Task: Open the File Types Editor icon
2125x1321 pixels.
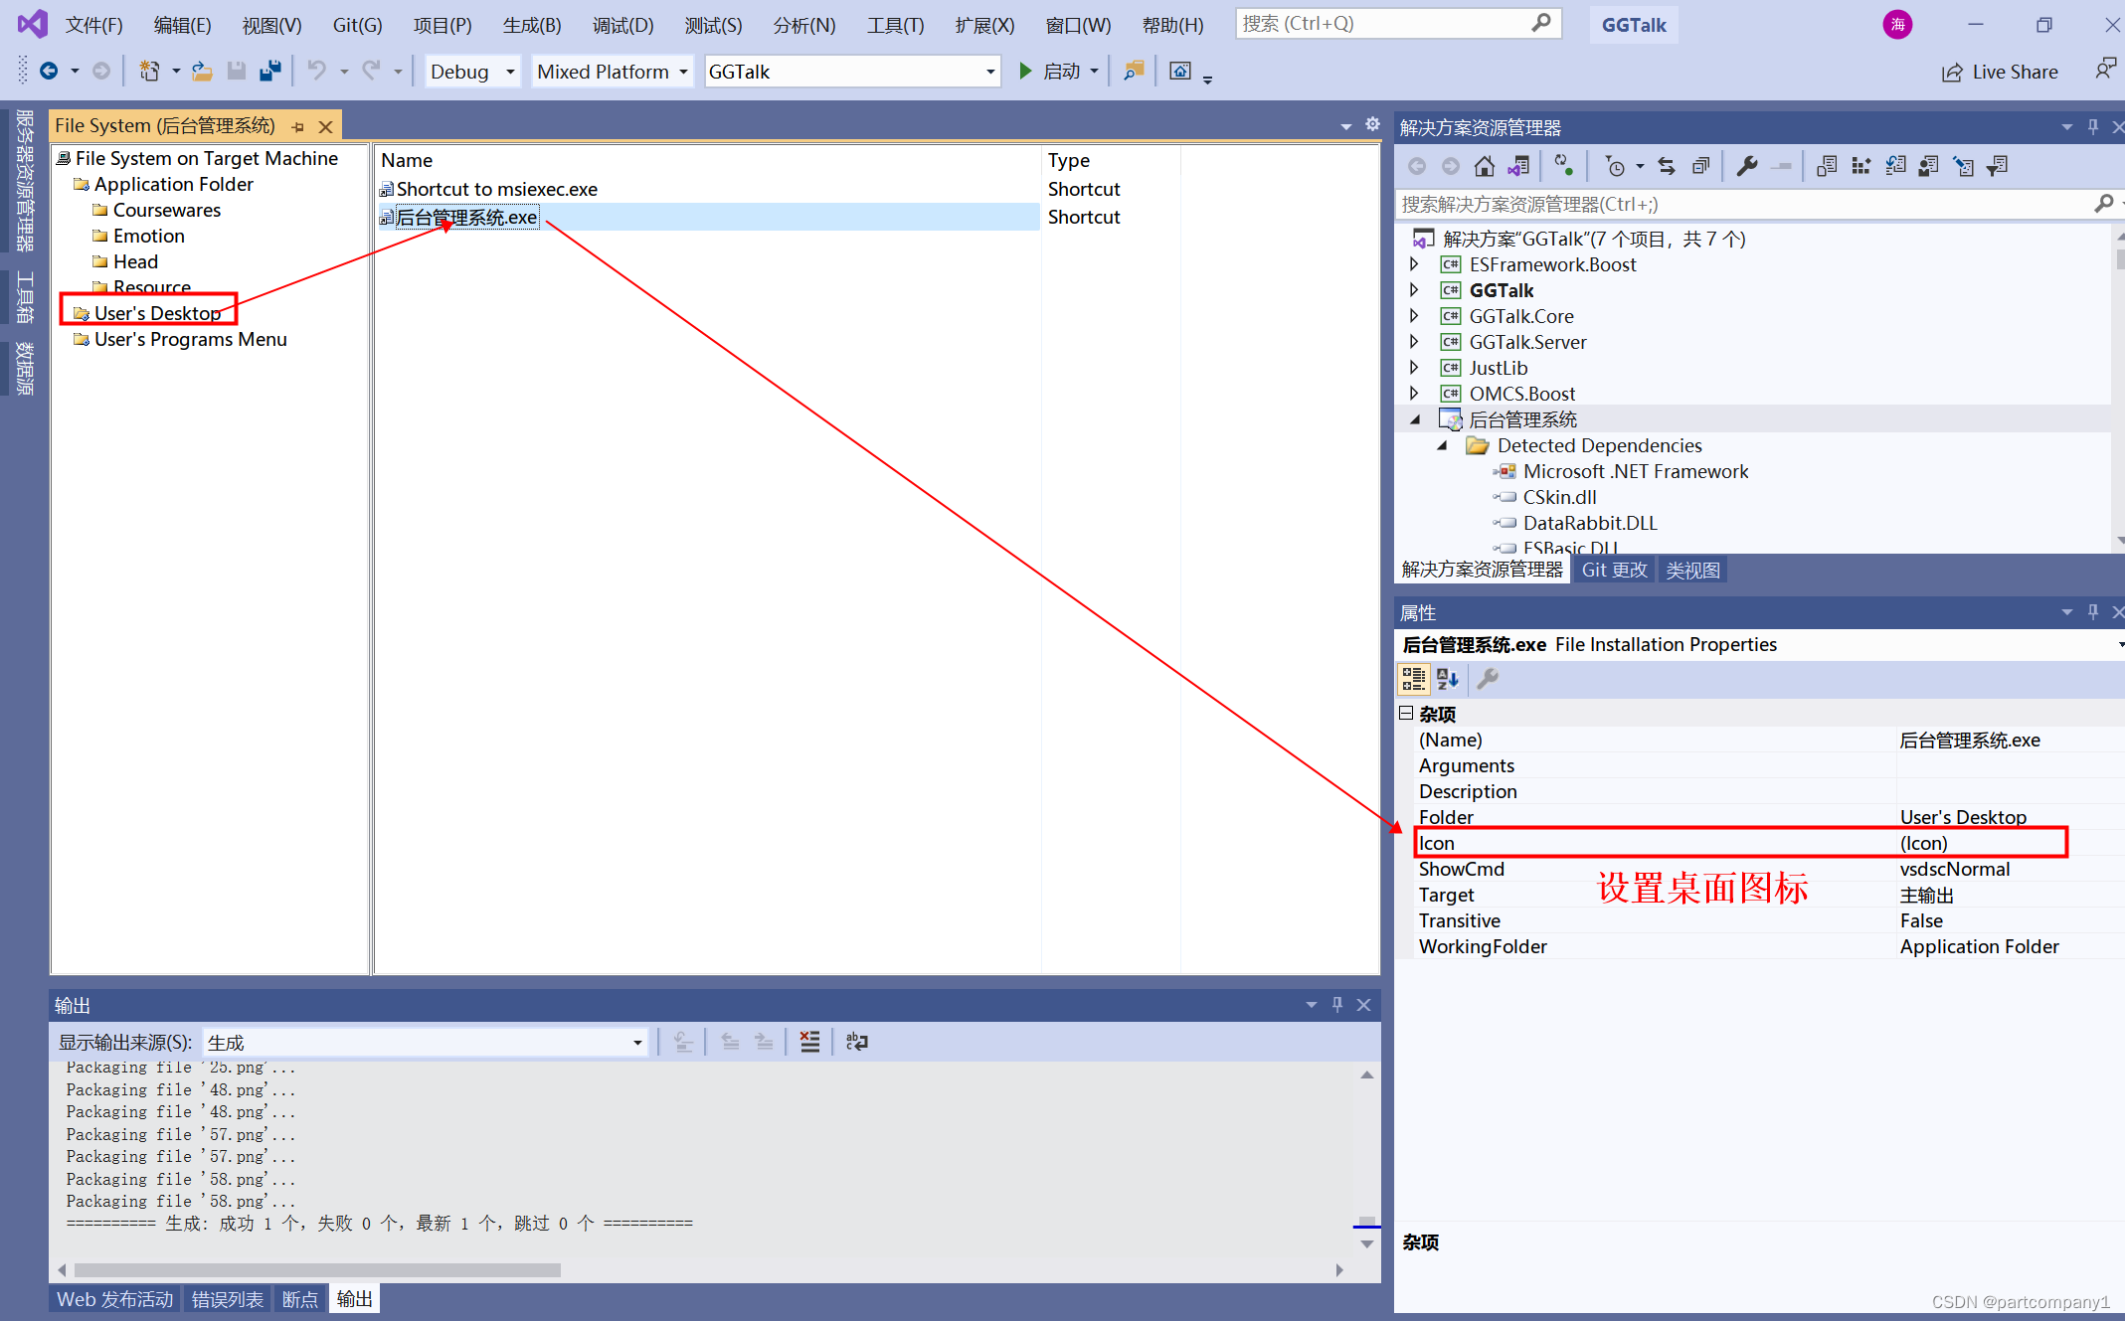Action: click(x=1895, y=166)
